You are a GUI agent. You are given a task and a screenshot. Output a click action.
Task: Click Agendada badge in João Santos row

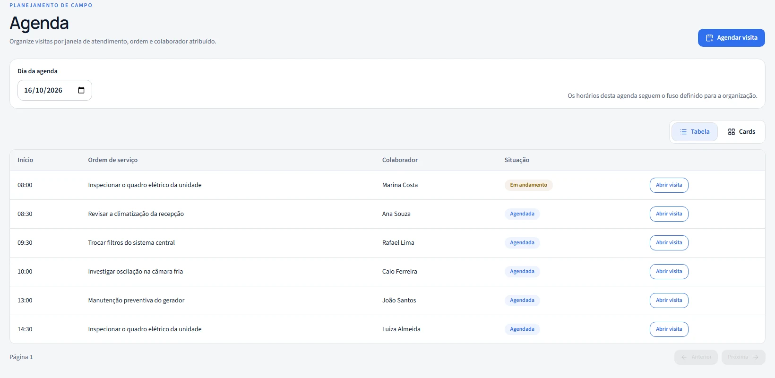522,301
